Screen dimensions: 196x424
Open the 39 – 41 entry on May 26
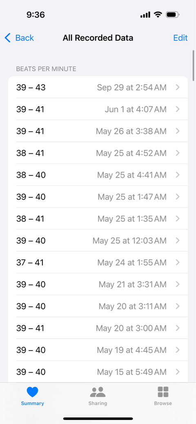point(98,131)
